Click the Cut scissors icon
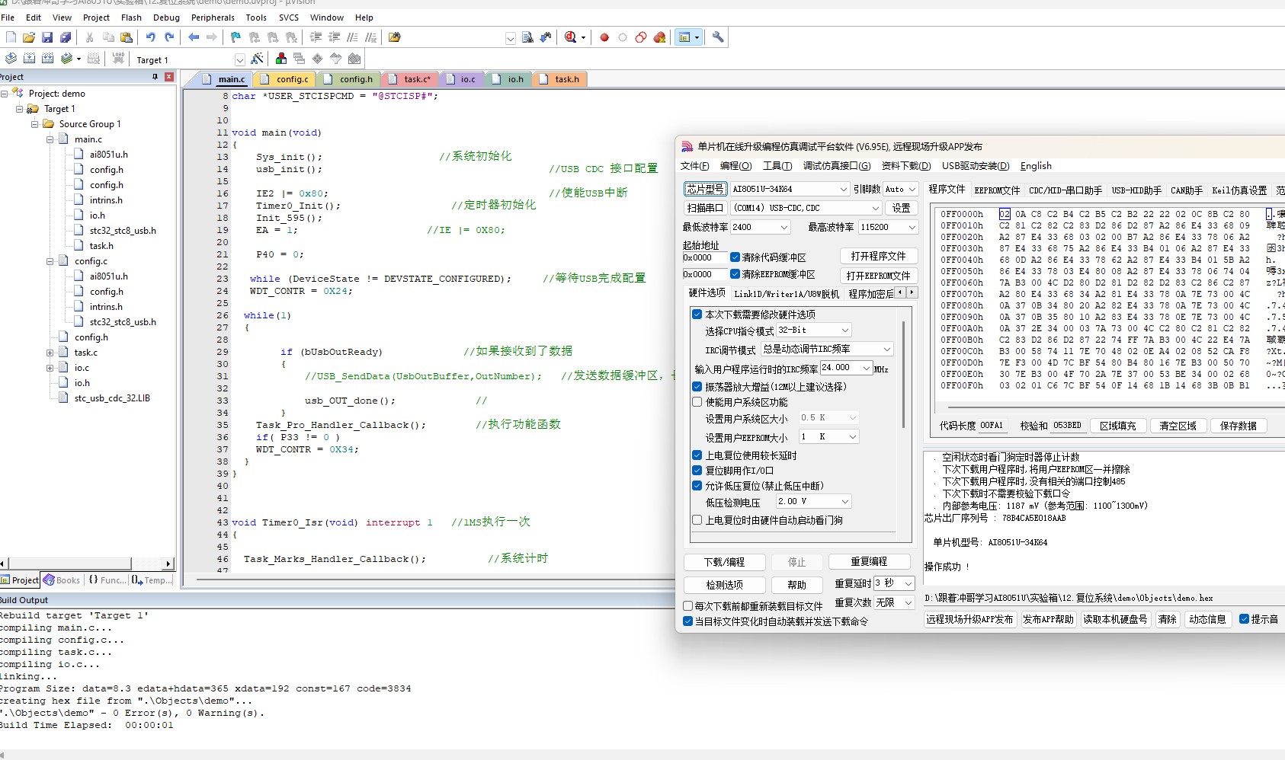 tap(90, 37)
